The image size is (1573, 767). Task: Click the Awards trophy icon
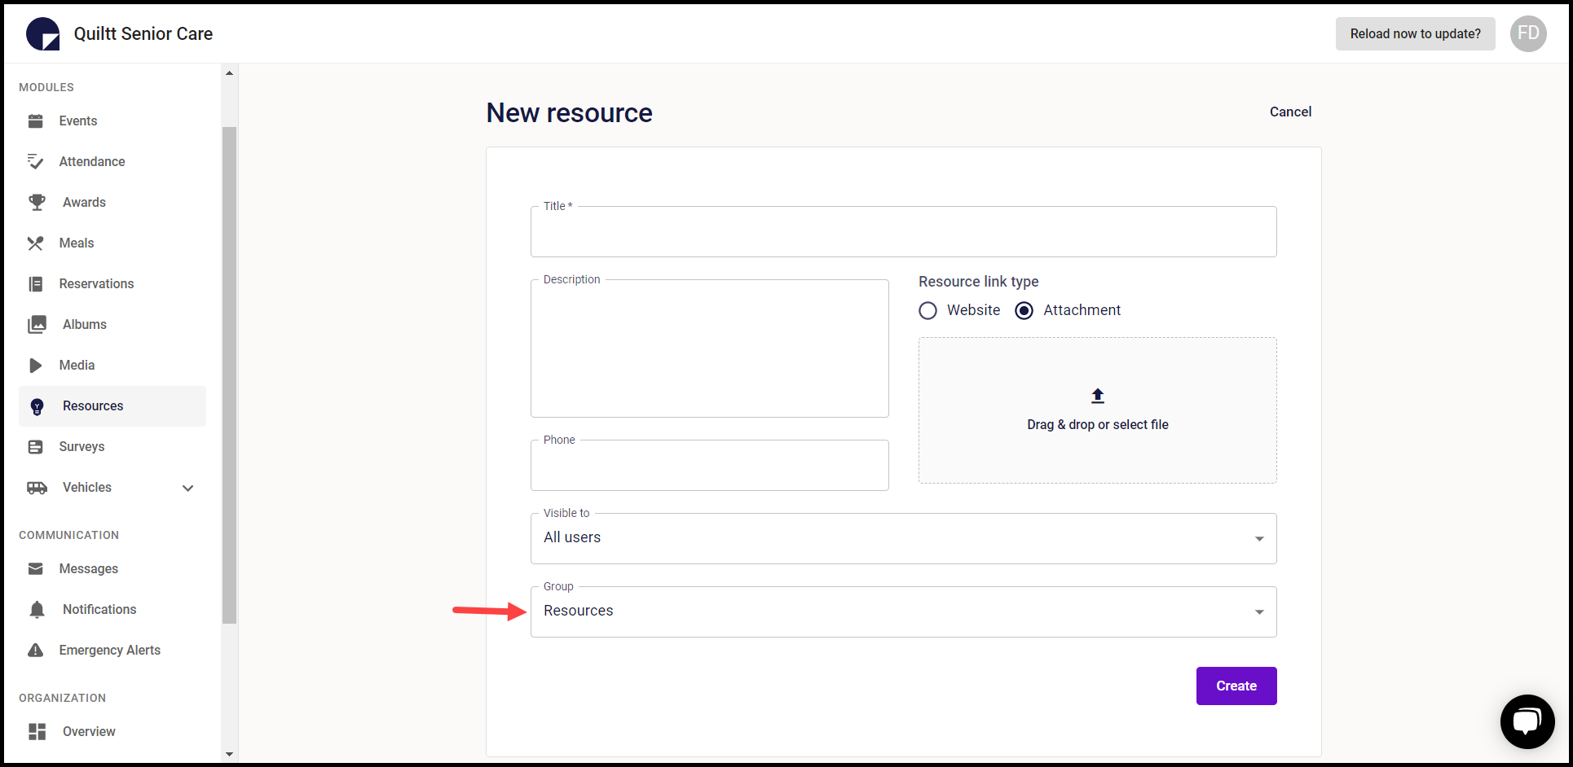tap(37, 203)
